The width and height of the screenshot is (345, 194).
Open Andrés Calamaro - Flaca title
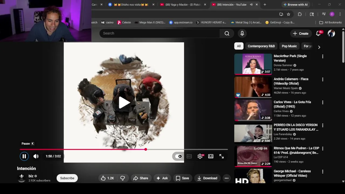click(x=291, y=81)
